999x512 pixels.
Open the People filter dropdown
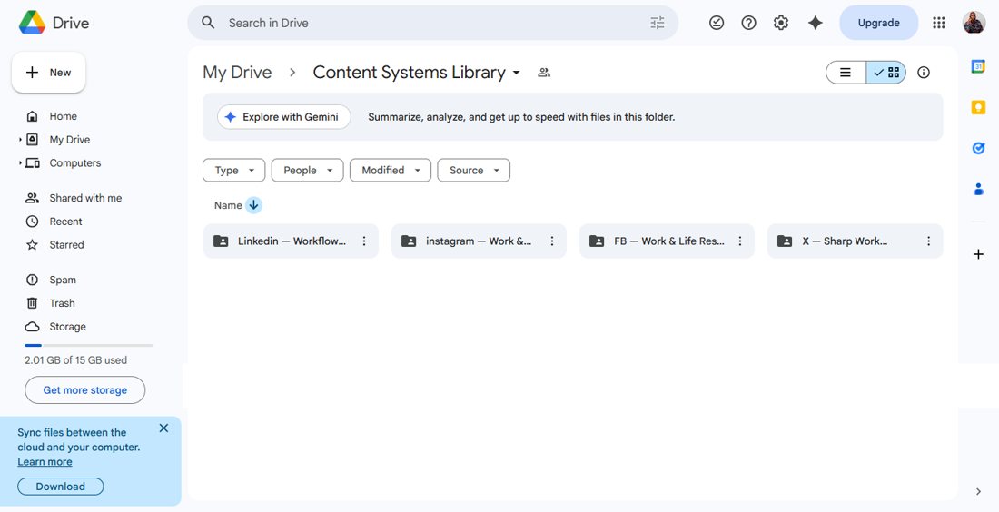click(307, 170)
